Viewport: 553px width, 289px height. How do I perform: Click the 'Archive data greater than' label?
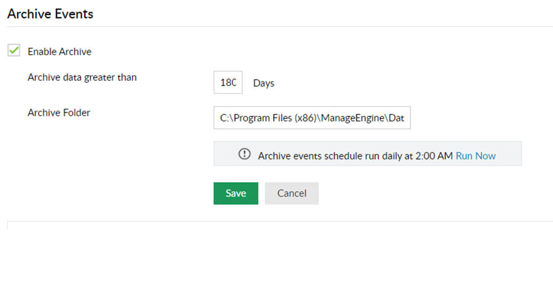click(82, 78)
